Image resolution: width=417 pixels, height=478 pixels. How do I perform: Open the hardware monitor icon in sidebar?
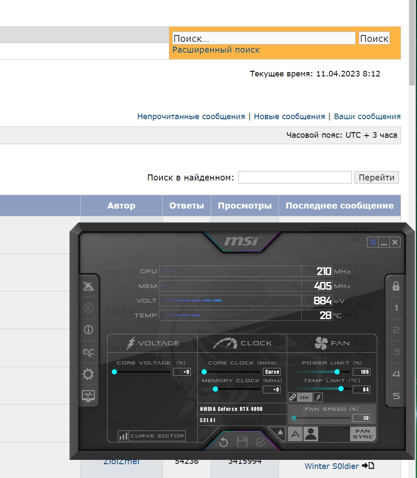88,396
